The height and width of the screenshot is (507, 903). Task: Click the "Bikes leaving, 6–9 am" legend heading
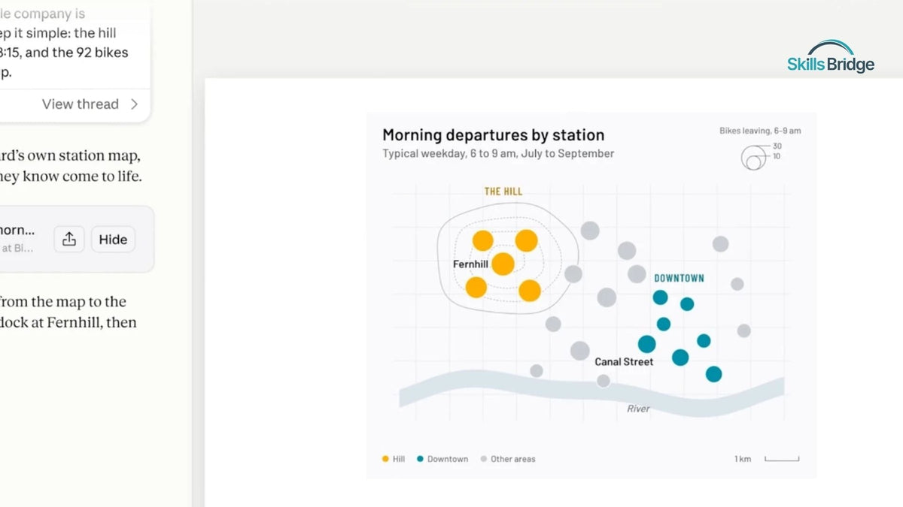tap(760, 131)
